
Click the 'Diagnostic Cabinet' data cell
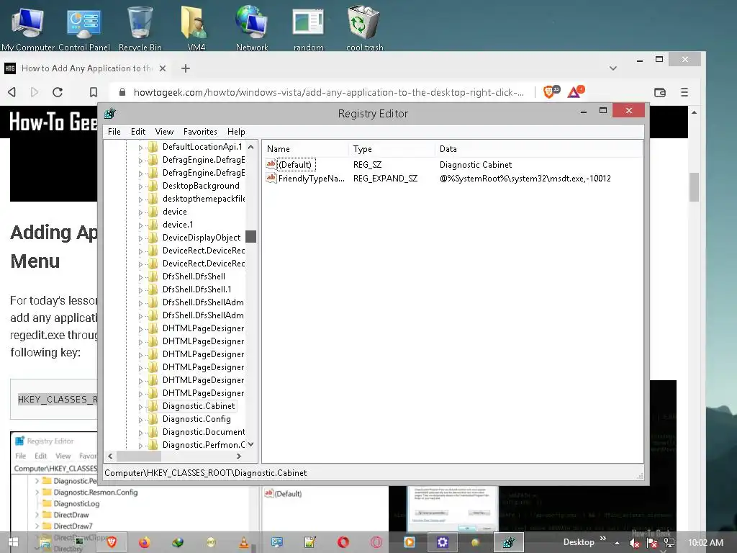click(475, 165)
